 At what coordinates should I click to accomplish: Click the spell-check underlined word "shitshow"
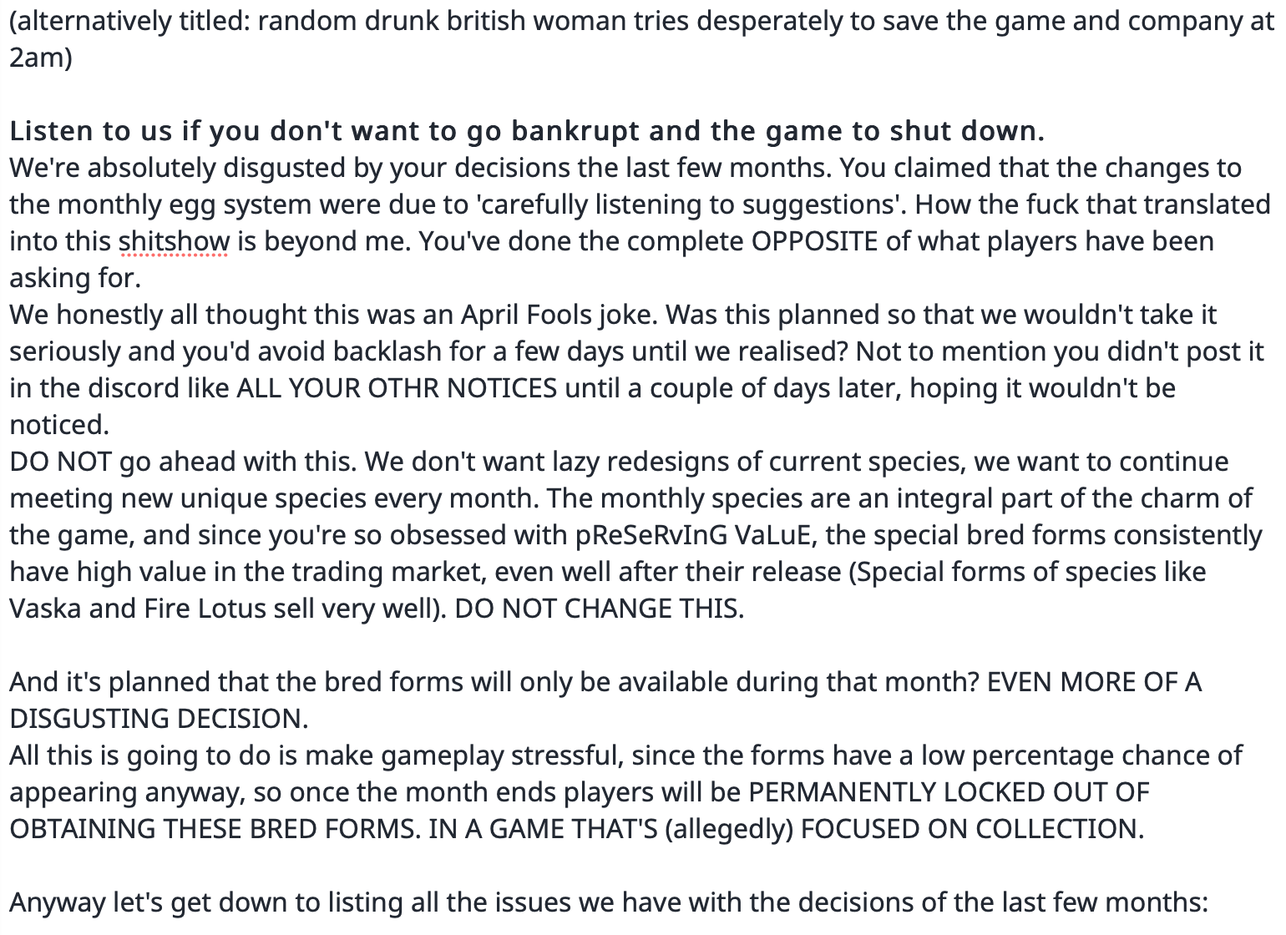click(x=174, y=241)
